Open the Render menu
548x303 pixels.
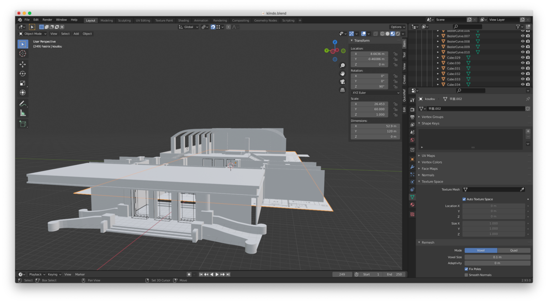point(47,20)
